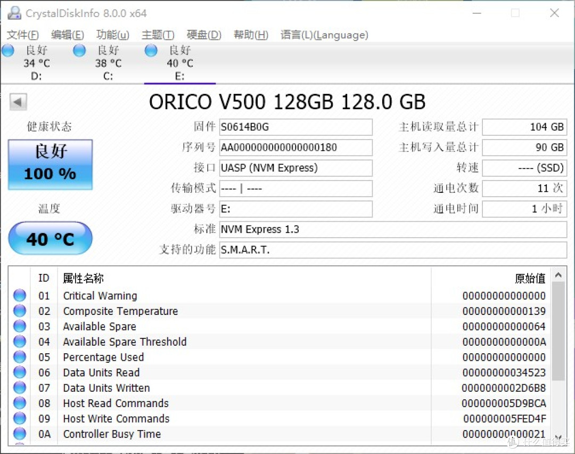Select the Percentage Used attribute name
Screen dimensions: 575x454
[103, 357]
